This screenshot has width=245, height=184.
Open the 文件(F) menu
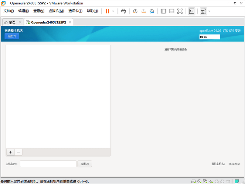pos(9,11)
